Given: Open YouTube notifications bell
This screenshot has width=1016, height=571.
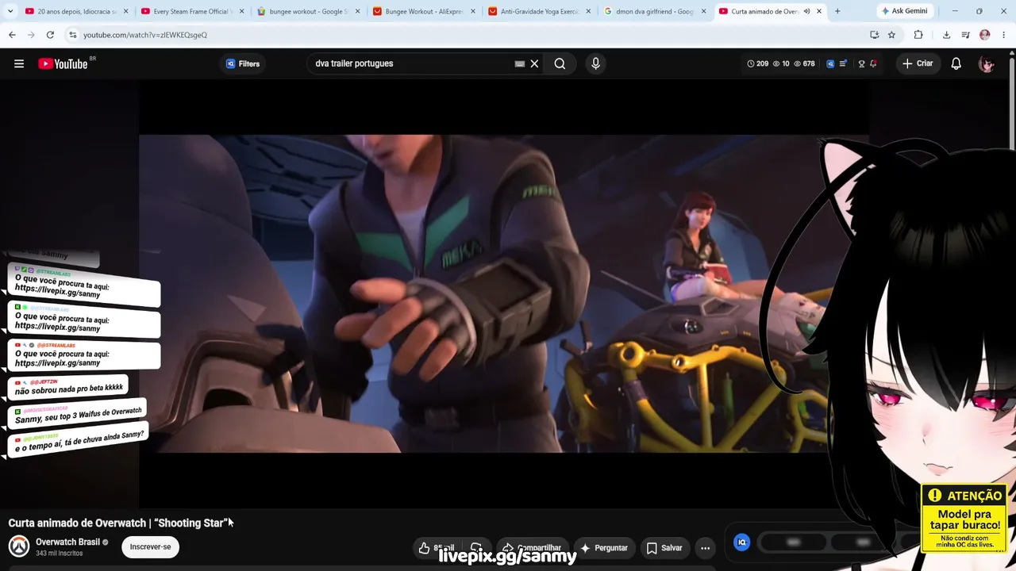Looking at the screenshot, I should click(956, 63).
